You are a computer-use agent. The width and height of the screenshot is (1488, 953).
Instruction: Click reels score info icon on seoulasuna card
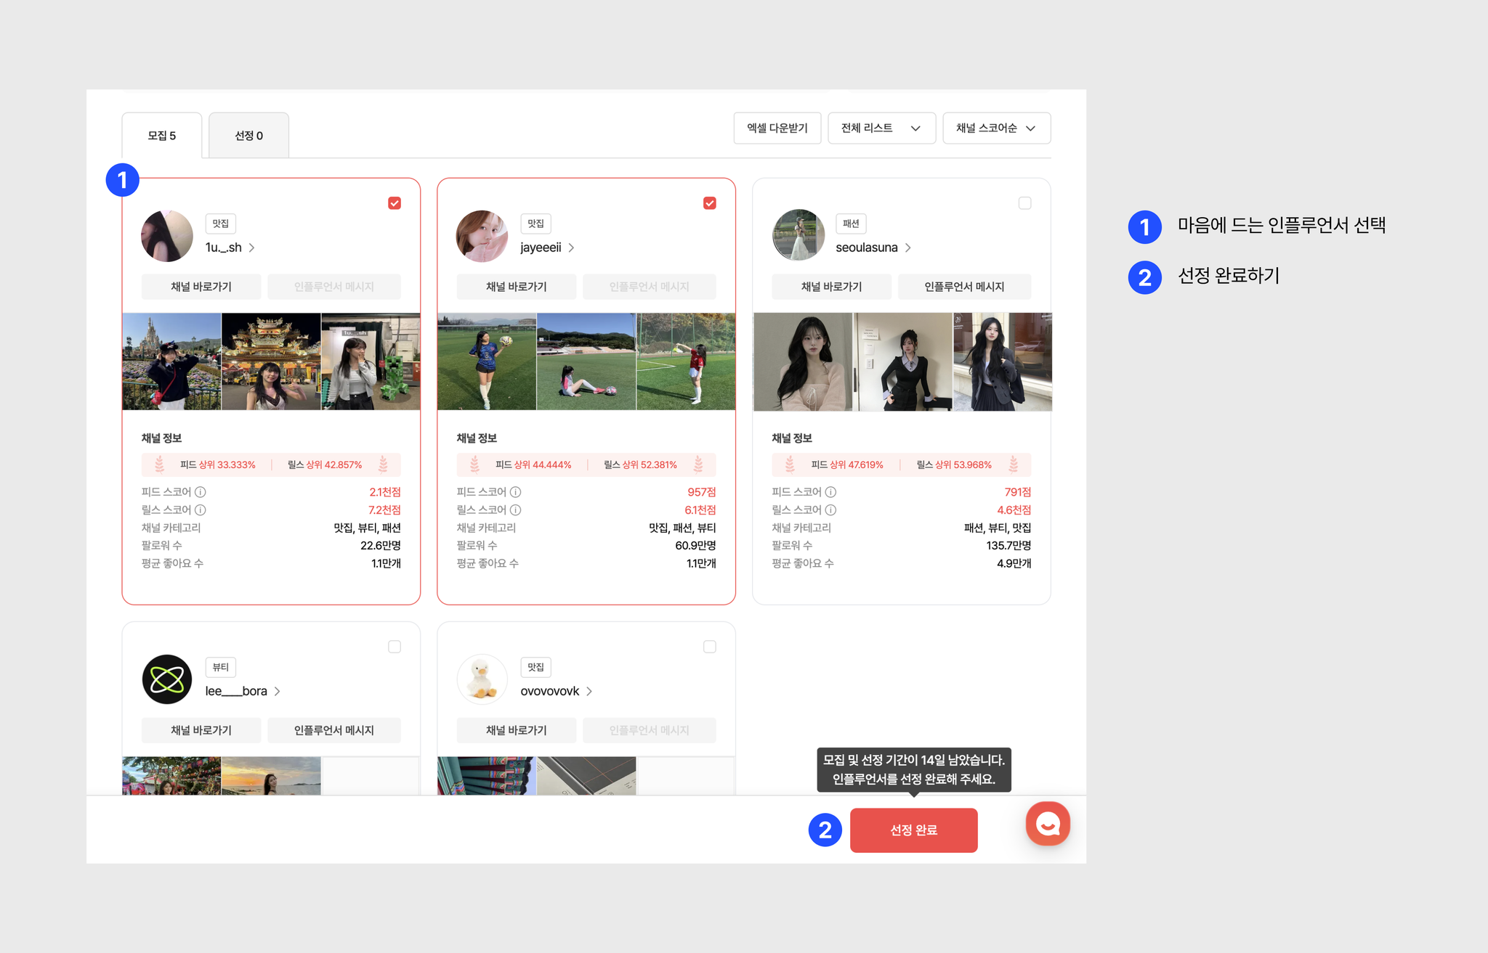(x=831, y=510)
